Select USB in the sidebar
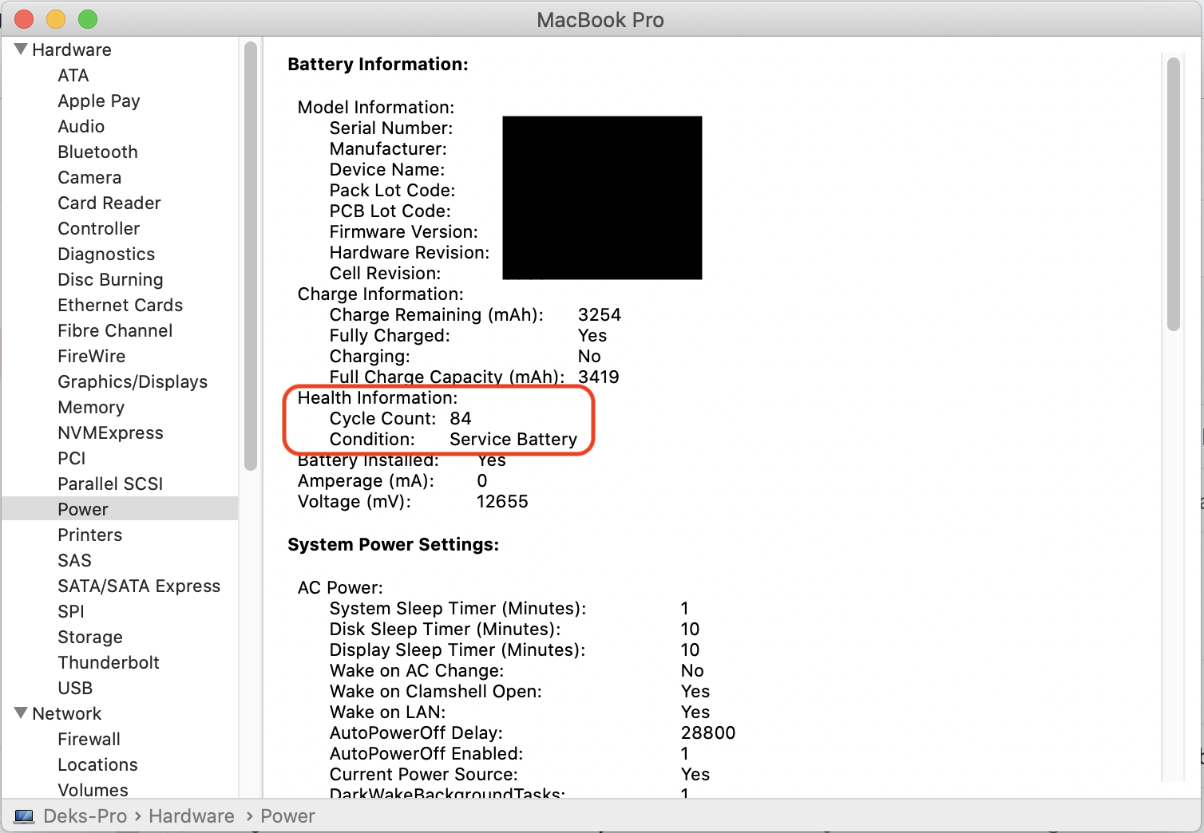The height and width of the screenshot is (833, 1204). click(x=75, y=688)
